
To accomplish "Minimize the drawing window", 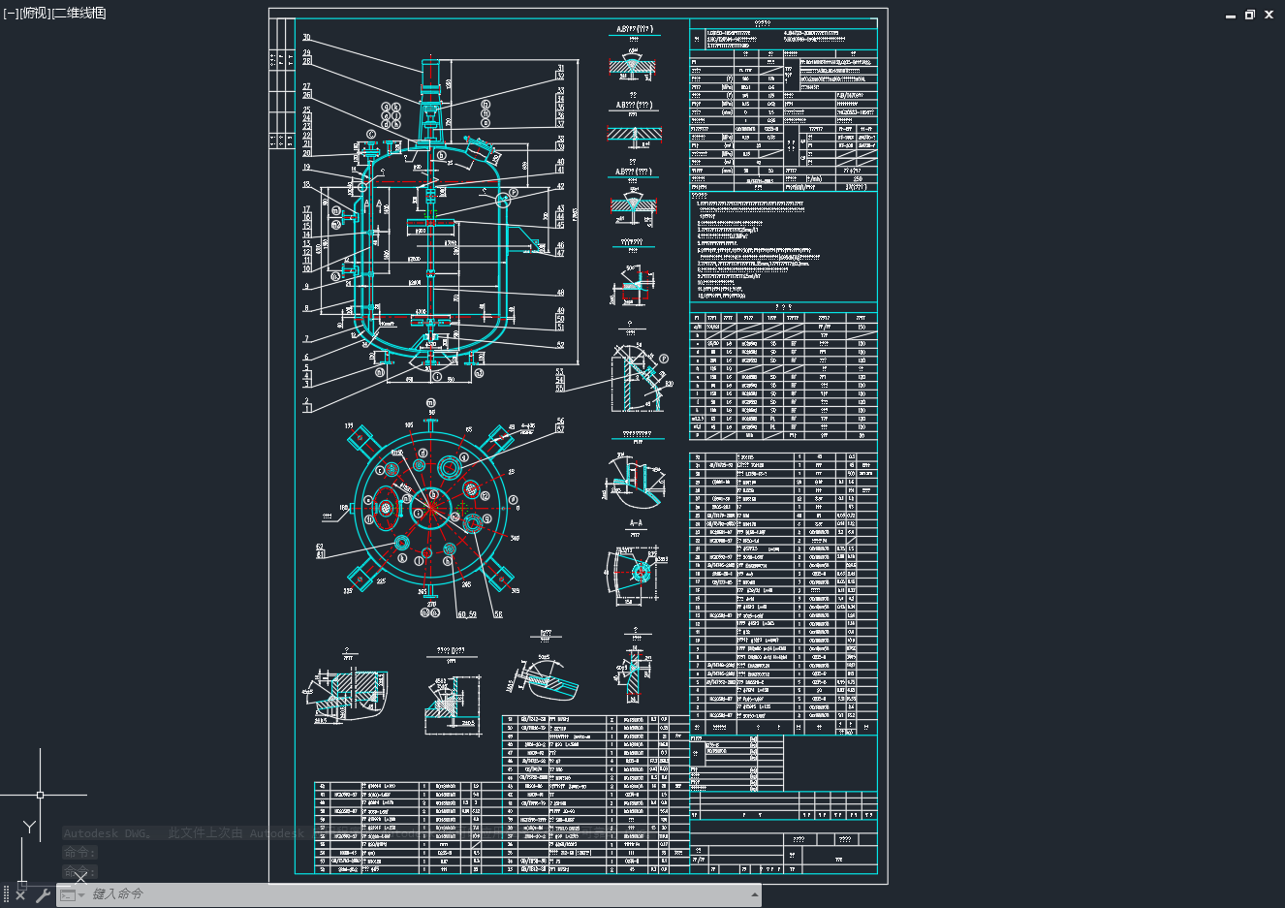I will 1231,16.
